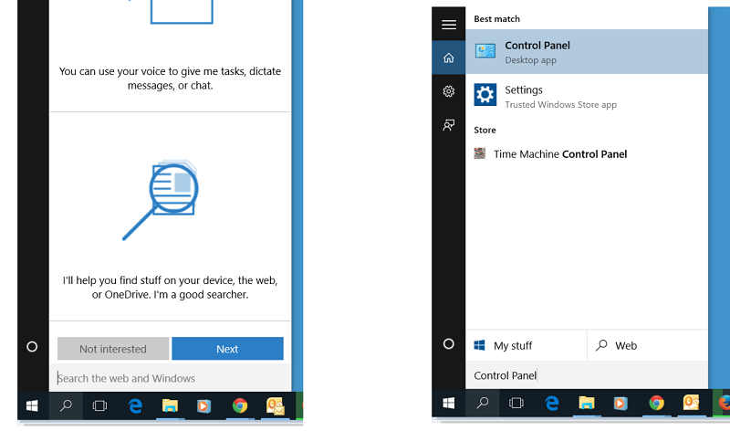Click the Cortana circle icon beside Not interested

point(32,346)
